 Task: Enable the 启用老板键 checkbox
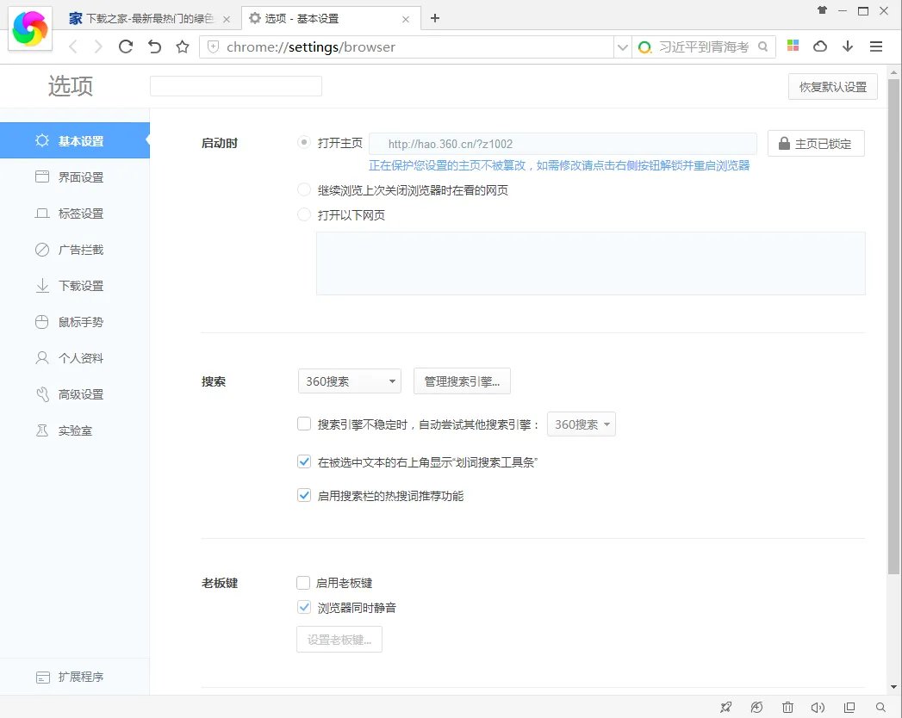(303, 582)
